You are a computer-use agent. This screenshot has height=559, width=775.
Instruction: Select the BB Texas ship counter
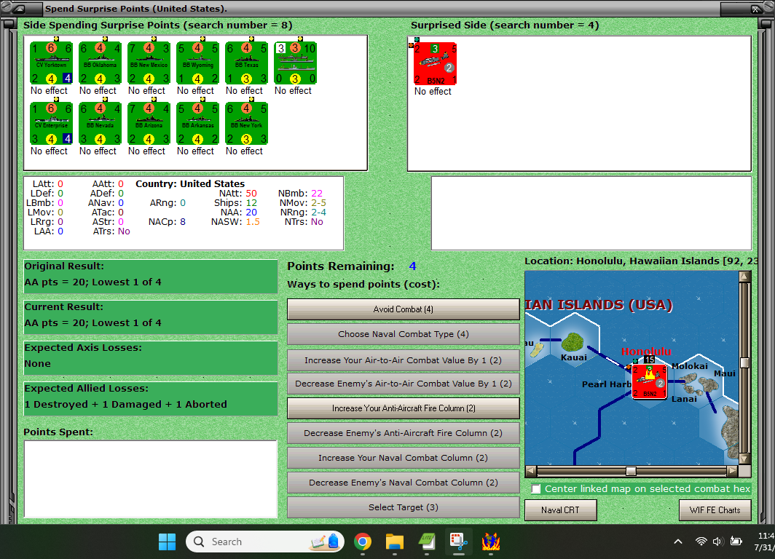[247, 63]
